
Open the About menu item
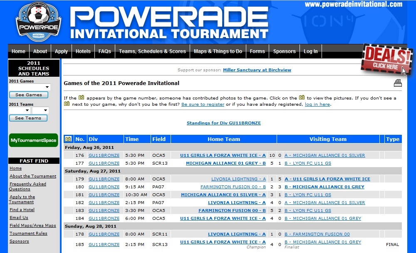(x=40, y=51)
